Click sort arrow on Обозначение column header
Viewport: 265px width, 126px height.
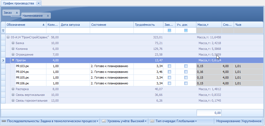point(44,25)
